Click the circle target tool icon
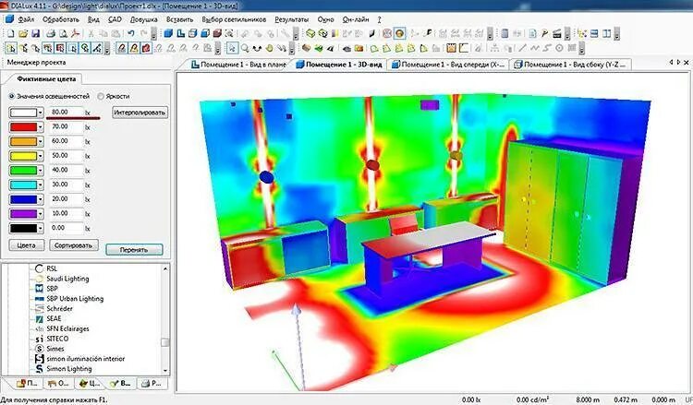Viewport: 693px width, 405px height. click(x=559, y=48)
